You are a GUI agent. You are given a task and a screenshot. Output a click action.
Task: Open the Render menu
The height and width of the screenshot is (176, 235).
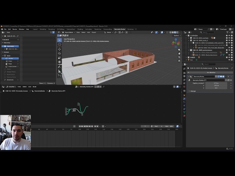tap(15, 29)
